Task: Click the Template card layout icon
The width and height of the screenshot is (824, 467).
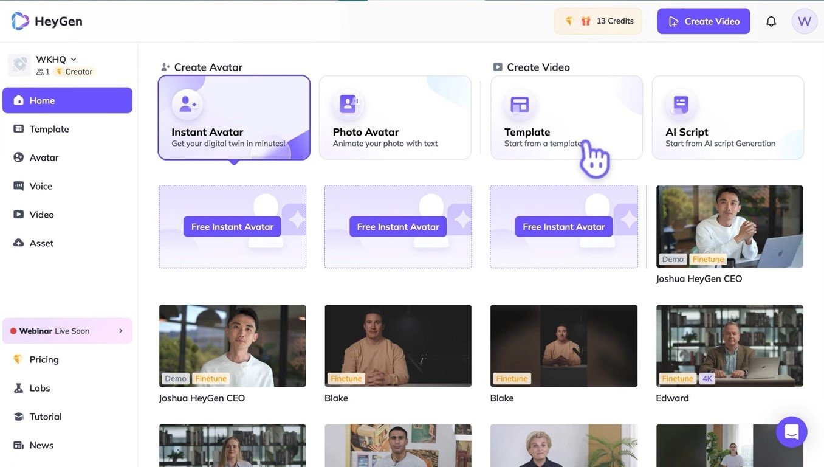Action: (520, 105)
